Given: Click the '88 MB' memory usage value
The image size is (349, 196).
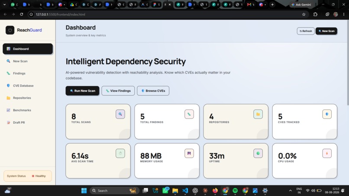Looking at the screenshot, I should [x=151, y=156].
